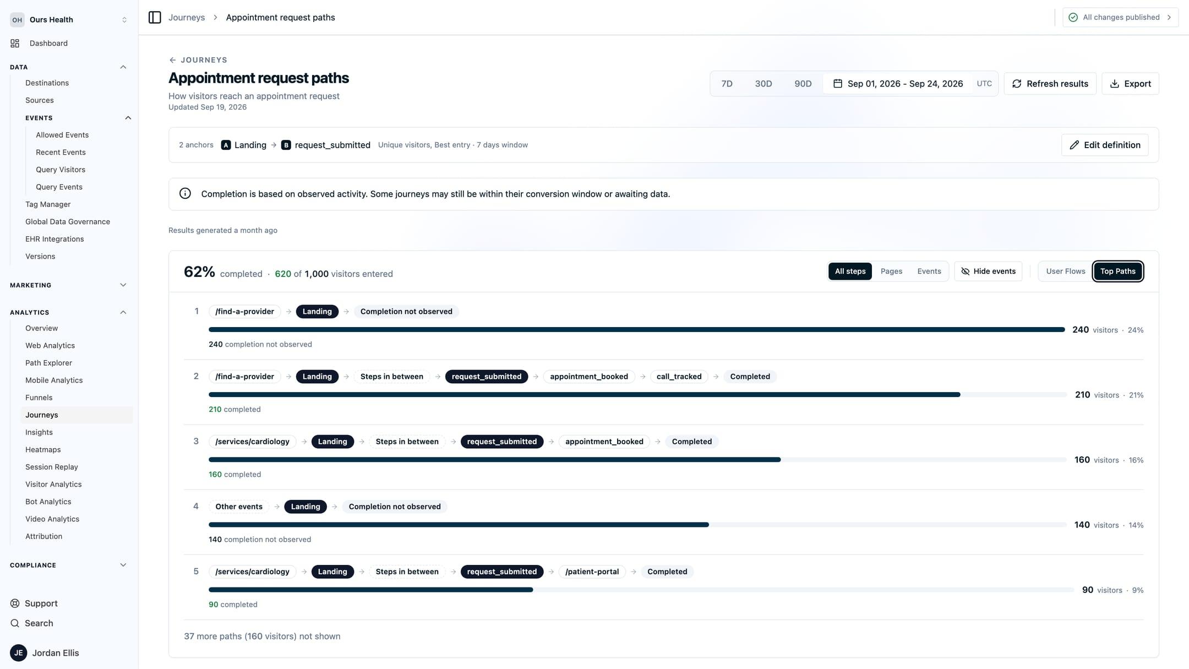Click the green published checkmark icon
1189x669 pixels.
[1073, 18]
